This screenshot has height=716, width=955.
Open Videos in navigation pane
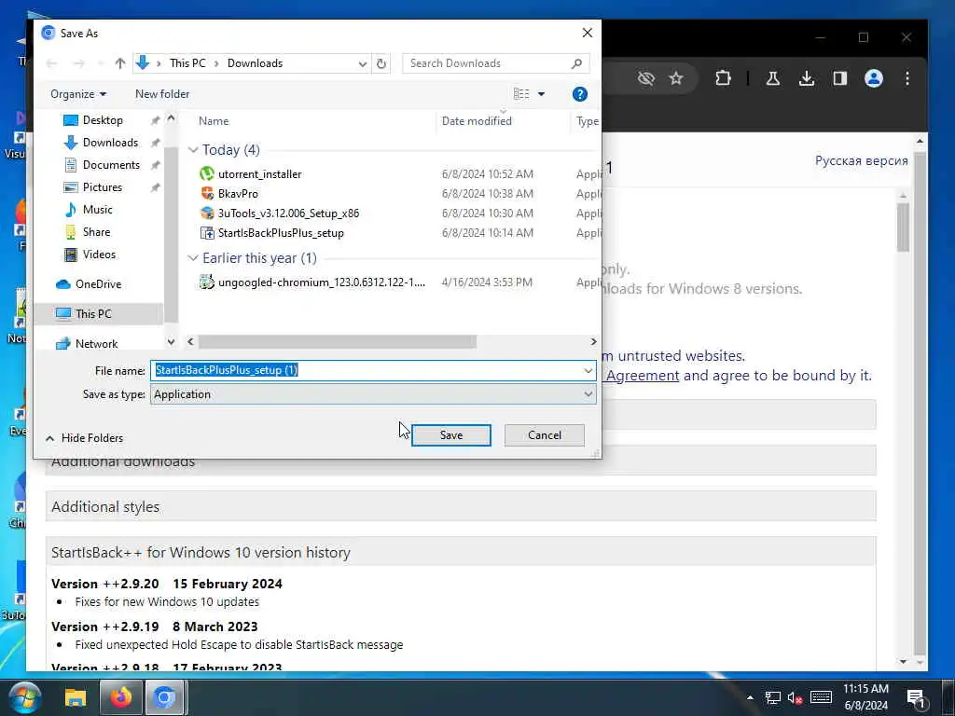pos(99,255)
